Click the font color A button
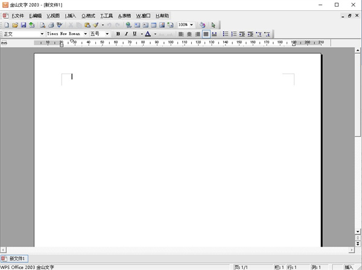The width and height of the screenshot is (362, 270). pos(147,34)
